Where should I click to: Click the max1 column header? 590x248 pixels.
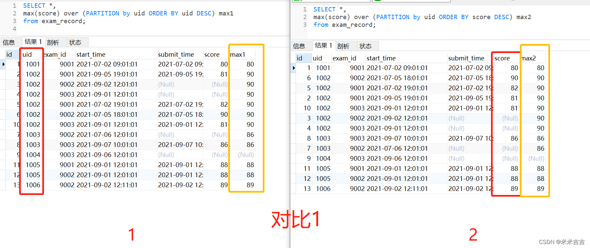coord(242,54)
